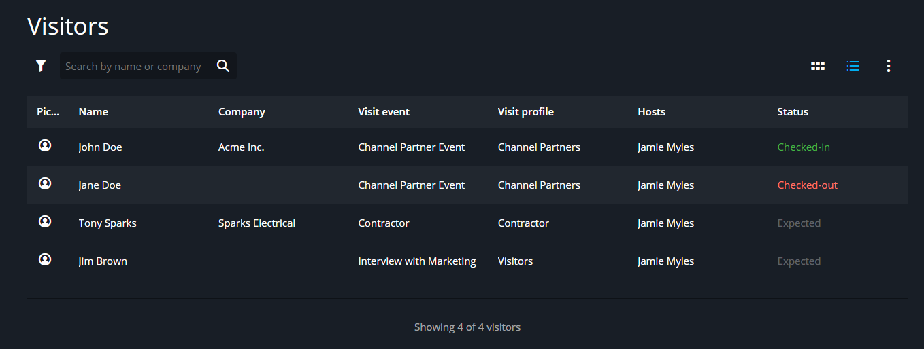Sort by the Status column header

coord(793,112)
